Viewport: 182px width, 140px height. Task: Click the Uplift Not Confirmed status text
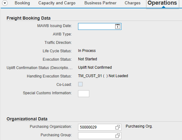[x=95, y=68]
